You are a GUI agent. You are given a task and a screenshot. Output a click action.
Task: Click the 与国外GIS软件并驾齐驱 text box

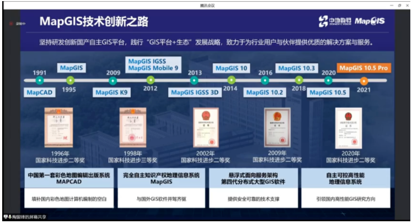tap(162, 199)
